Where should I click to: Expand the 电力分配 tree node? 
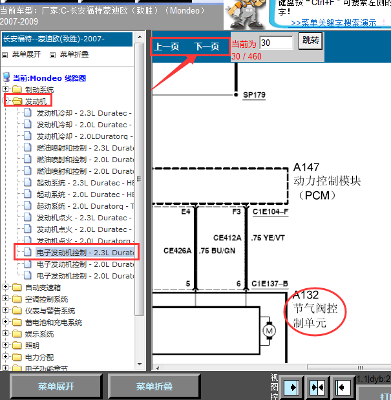5,356
